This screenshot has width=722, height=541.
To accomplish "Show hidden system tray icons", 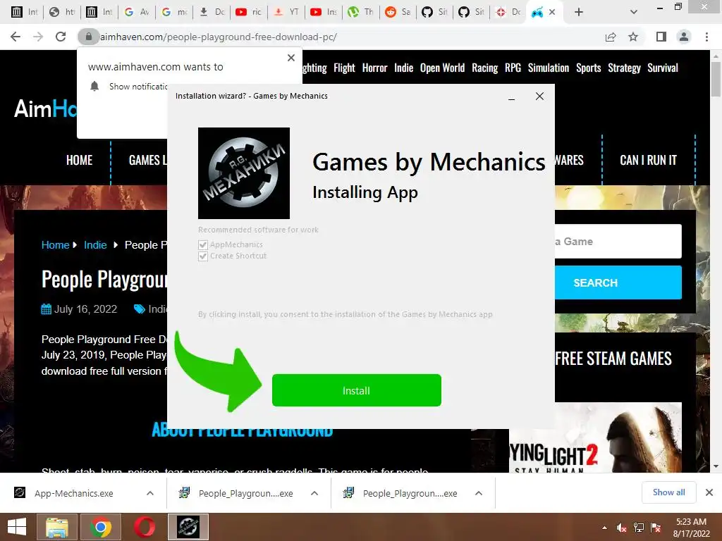I will pyautogui.click(x=604, y=528).
